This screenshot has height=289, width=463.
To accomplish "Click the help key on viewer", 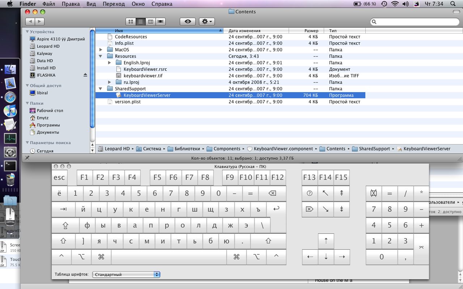I will (x=310, y=193).
